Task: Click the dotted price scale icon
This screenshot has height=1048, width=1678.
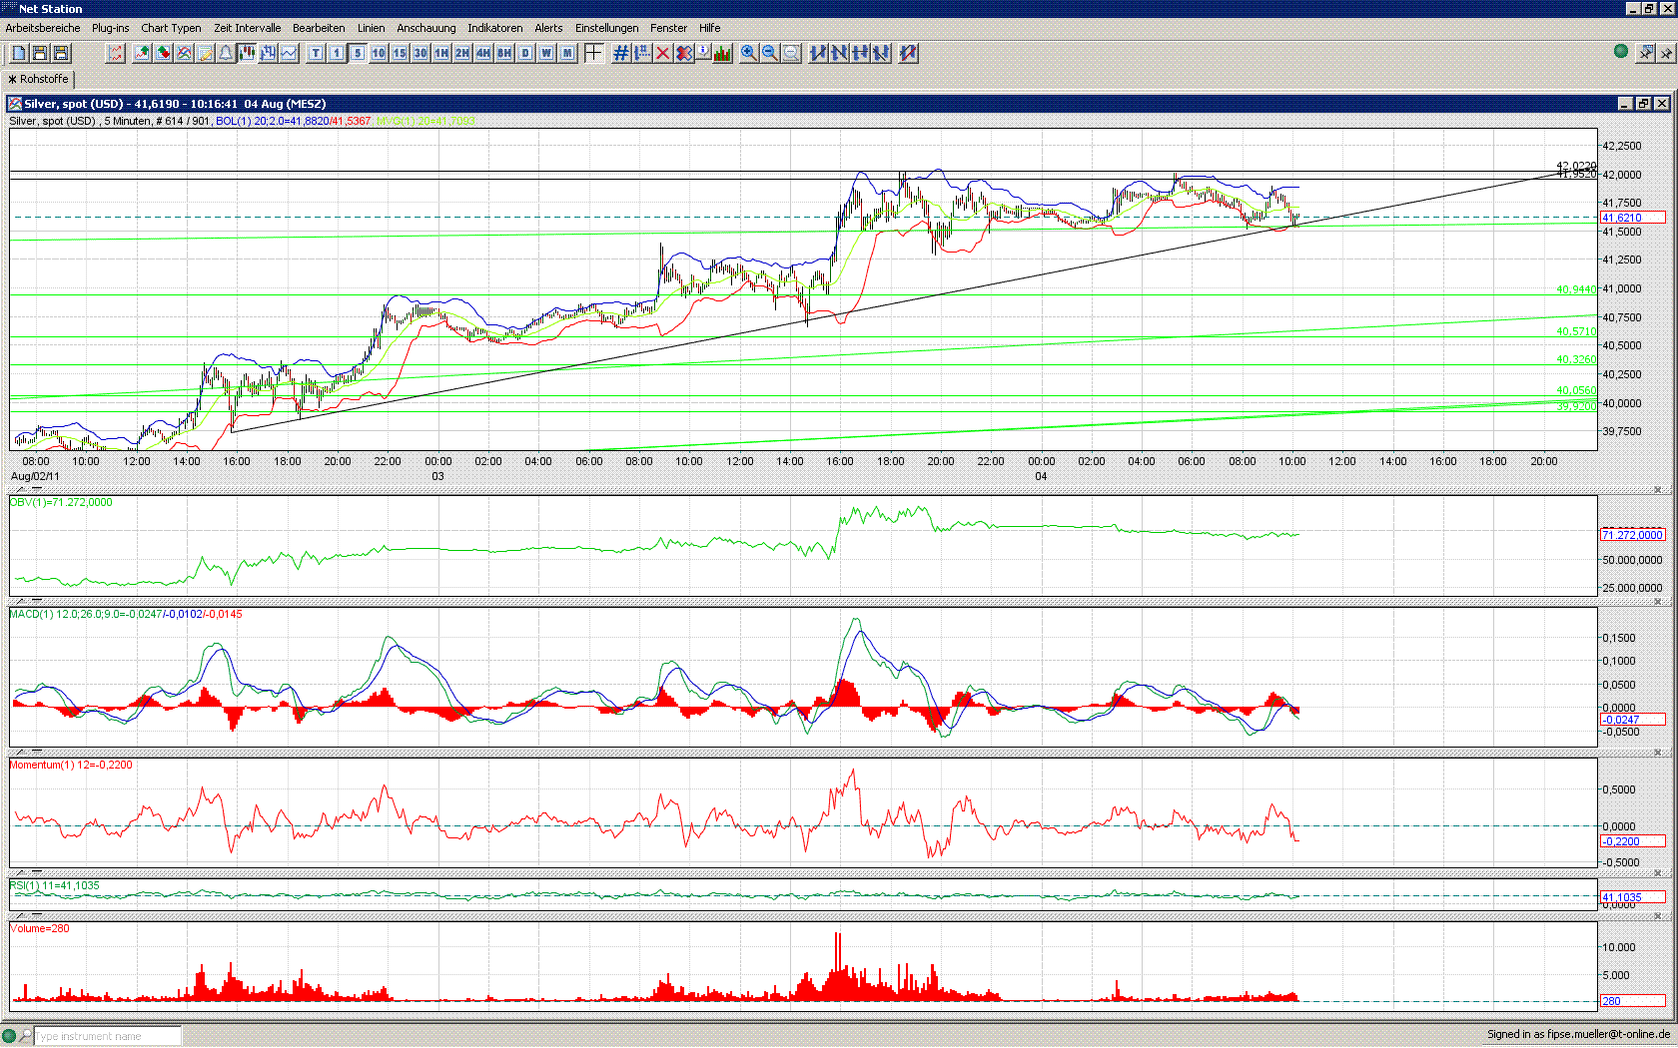Action: tap(641, 53)
